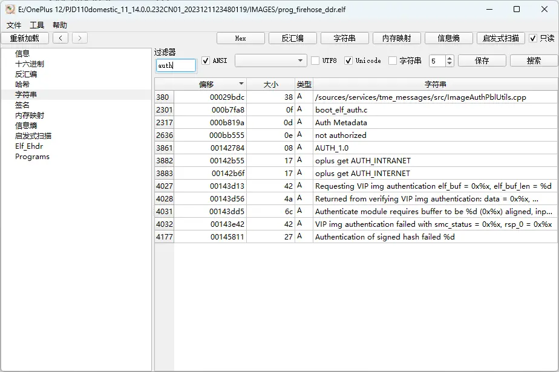
Task: Open the 文件 menu
Action: (x=14, y=25)
